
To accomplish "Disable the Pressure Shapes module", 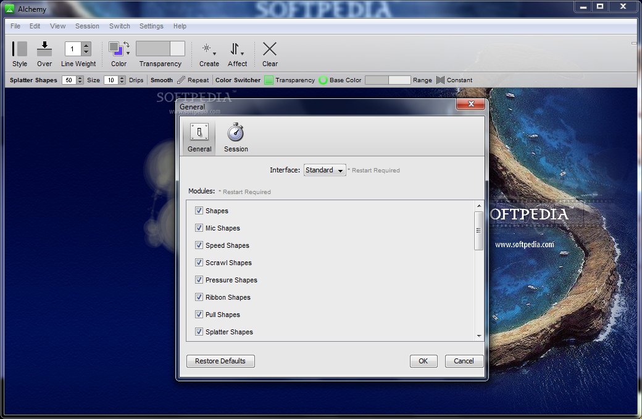I will click(199, 279).
